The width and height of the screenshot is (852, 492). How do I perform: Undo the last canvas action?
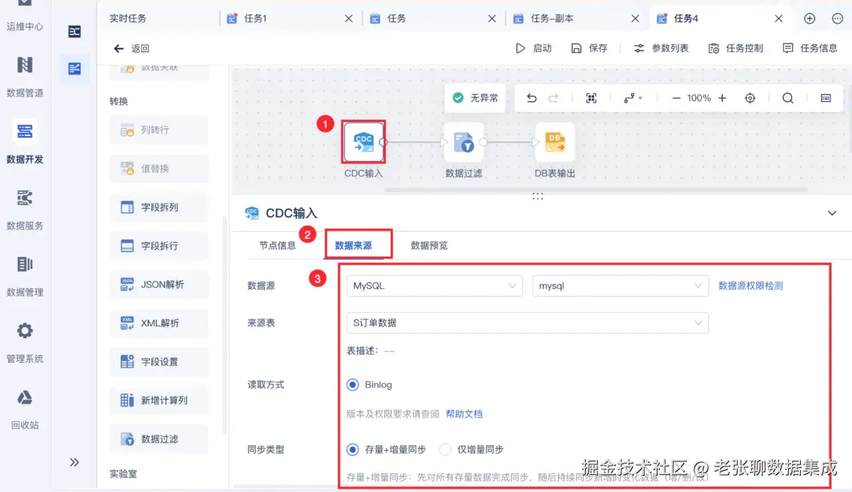(532, 99)
